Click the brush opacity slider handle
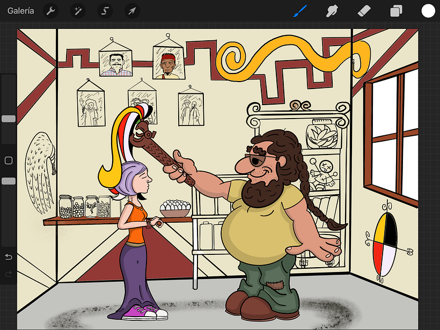The image size is (440, 330). (9, 181)
